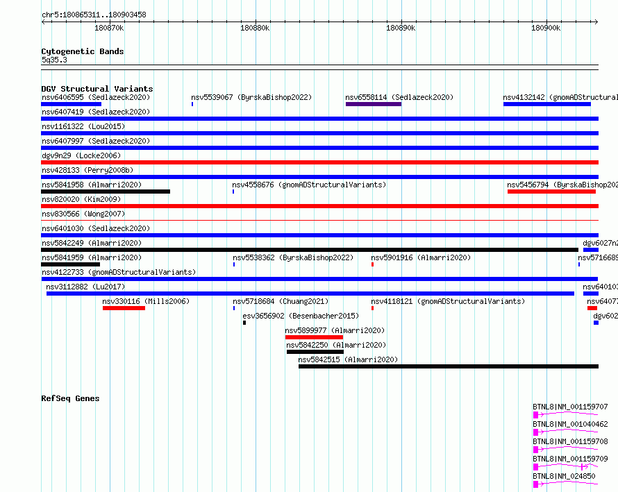The height and width of the screenshot is (492, 618).
Task: Click nsv830566 (Wong2007) variant label
Action: pyautogui.click(x=83, y=214)
